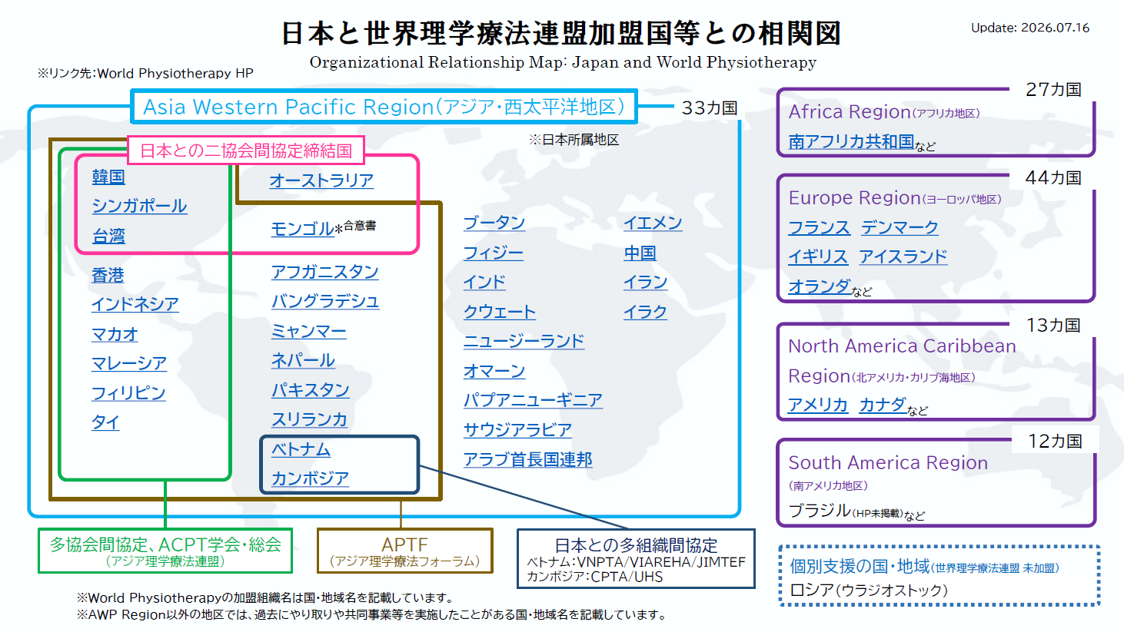This screenshot has width=1124, height=632.
Task: Open the イラク link
Action: (x=645, y=312)
